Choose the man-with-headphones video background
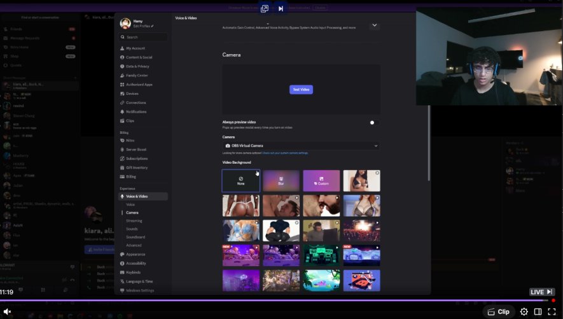Viewport: 563px width, 319px height. pos(321,230)
